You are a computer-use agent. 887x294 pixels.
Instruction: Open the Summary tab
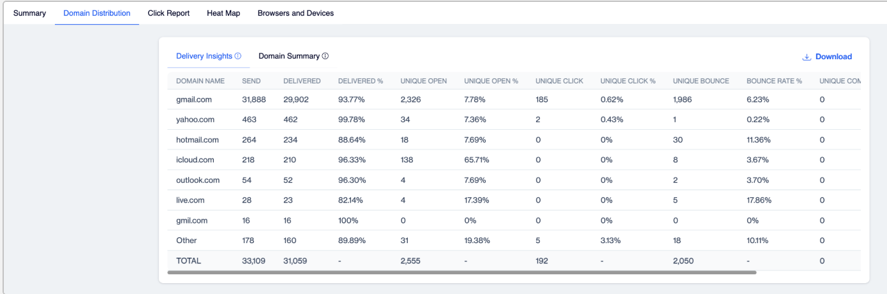pos(29,13)
